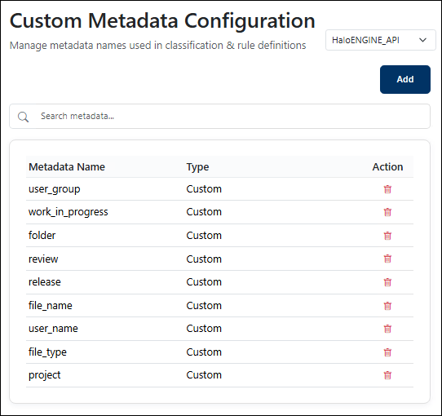Delete the folder metadata entry
The height and width of the screenshot is (416, 442).
click(x=387, y=236)
